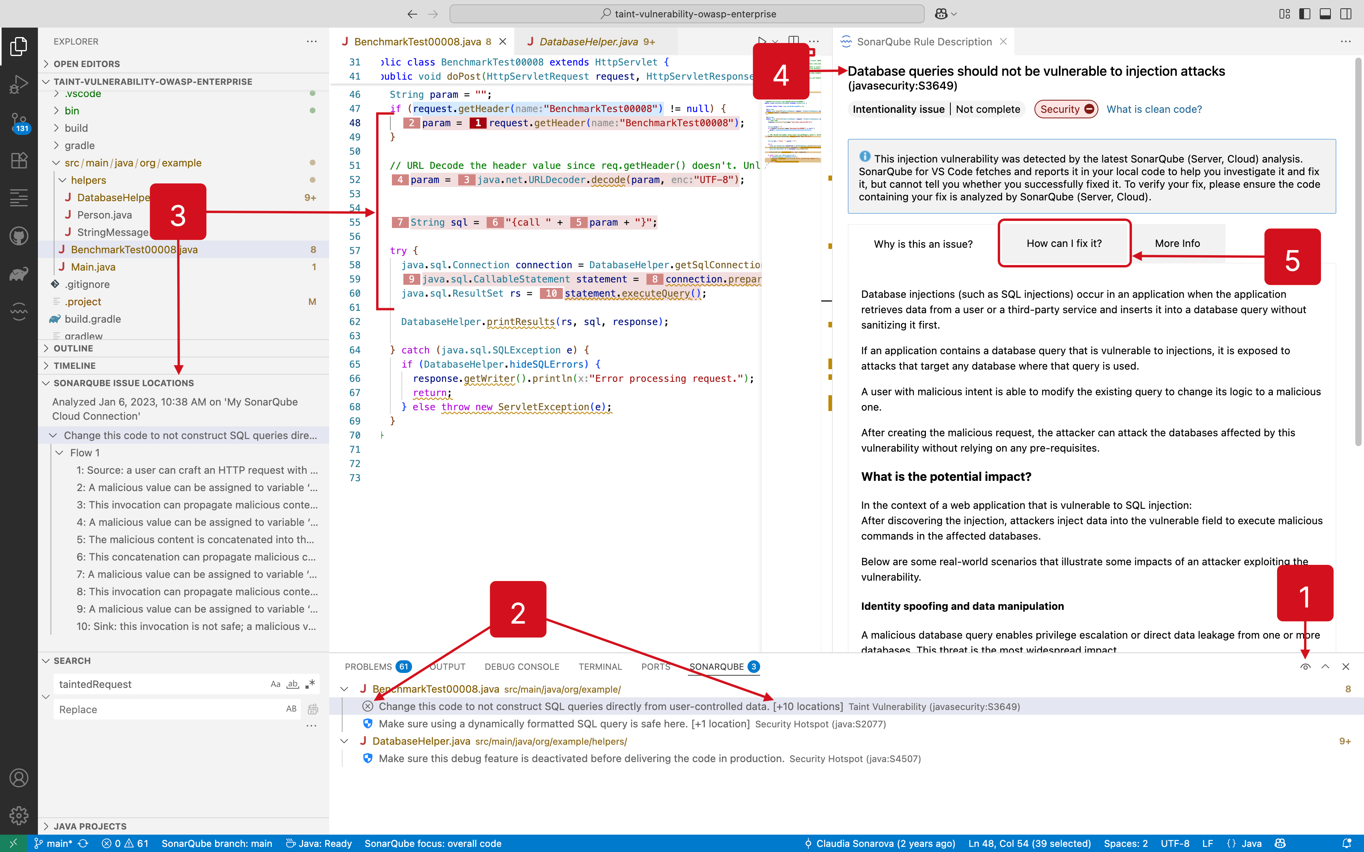Toggle Use Regular Expression in search

click(x=310, y=684)
